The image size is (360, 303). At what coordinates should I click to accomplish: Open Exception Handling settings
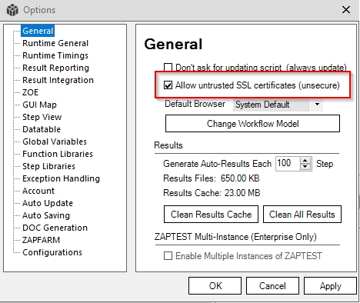click(x=61, y=178)
